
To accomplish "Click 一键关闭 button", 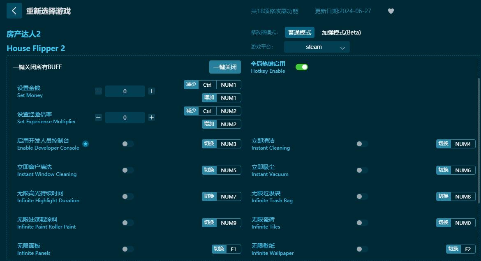I will [x=225, y=67].
